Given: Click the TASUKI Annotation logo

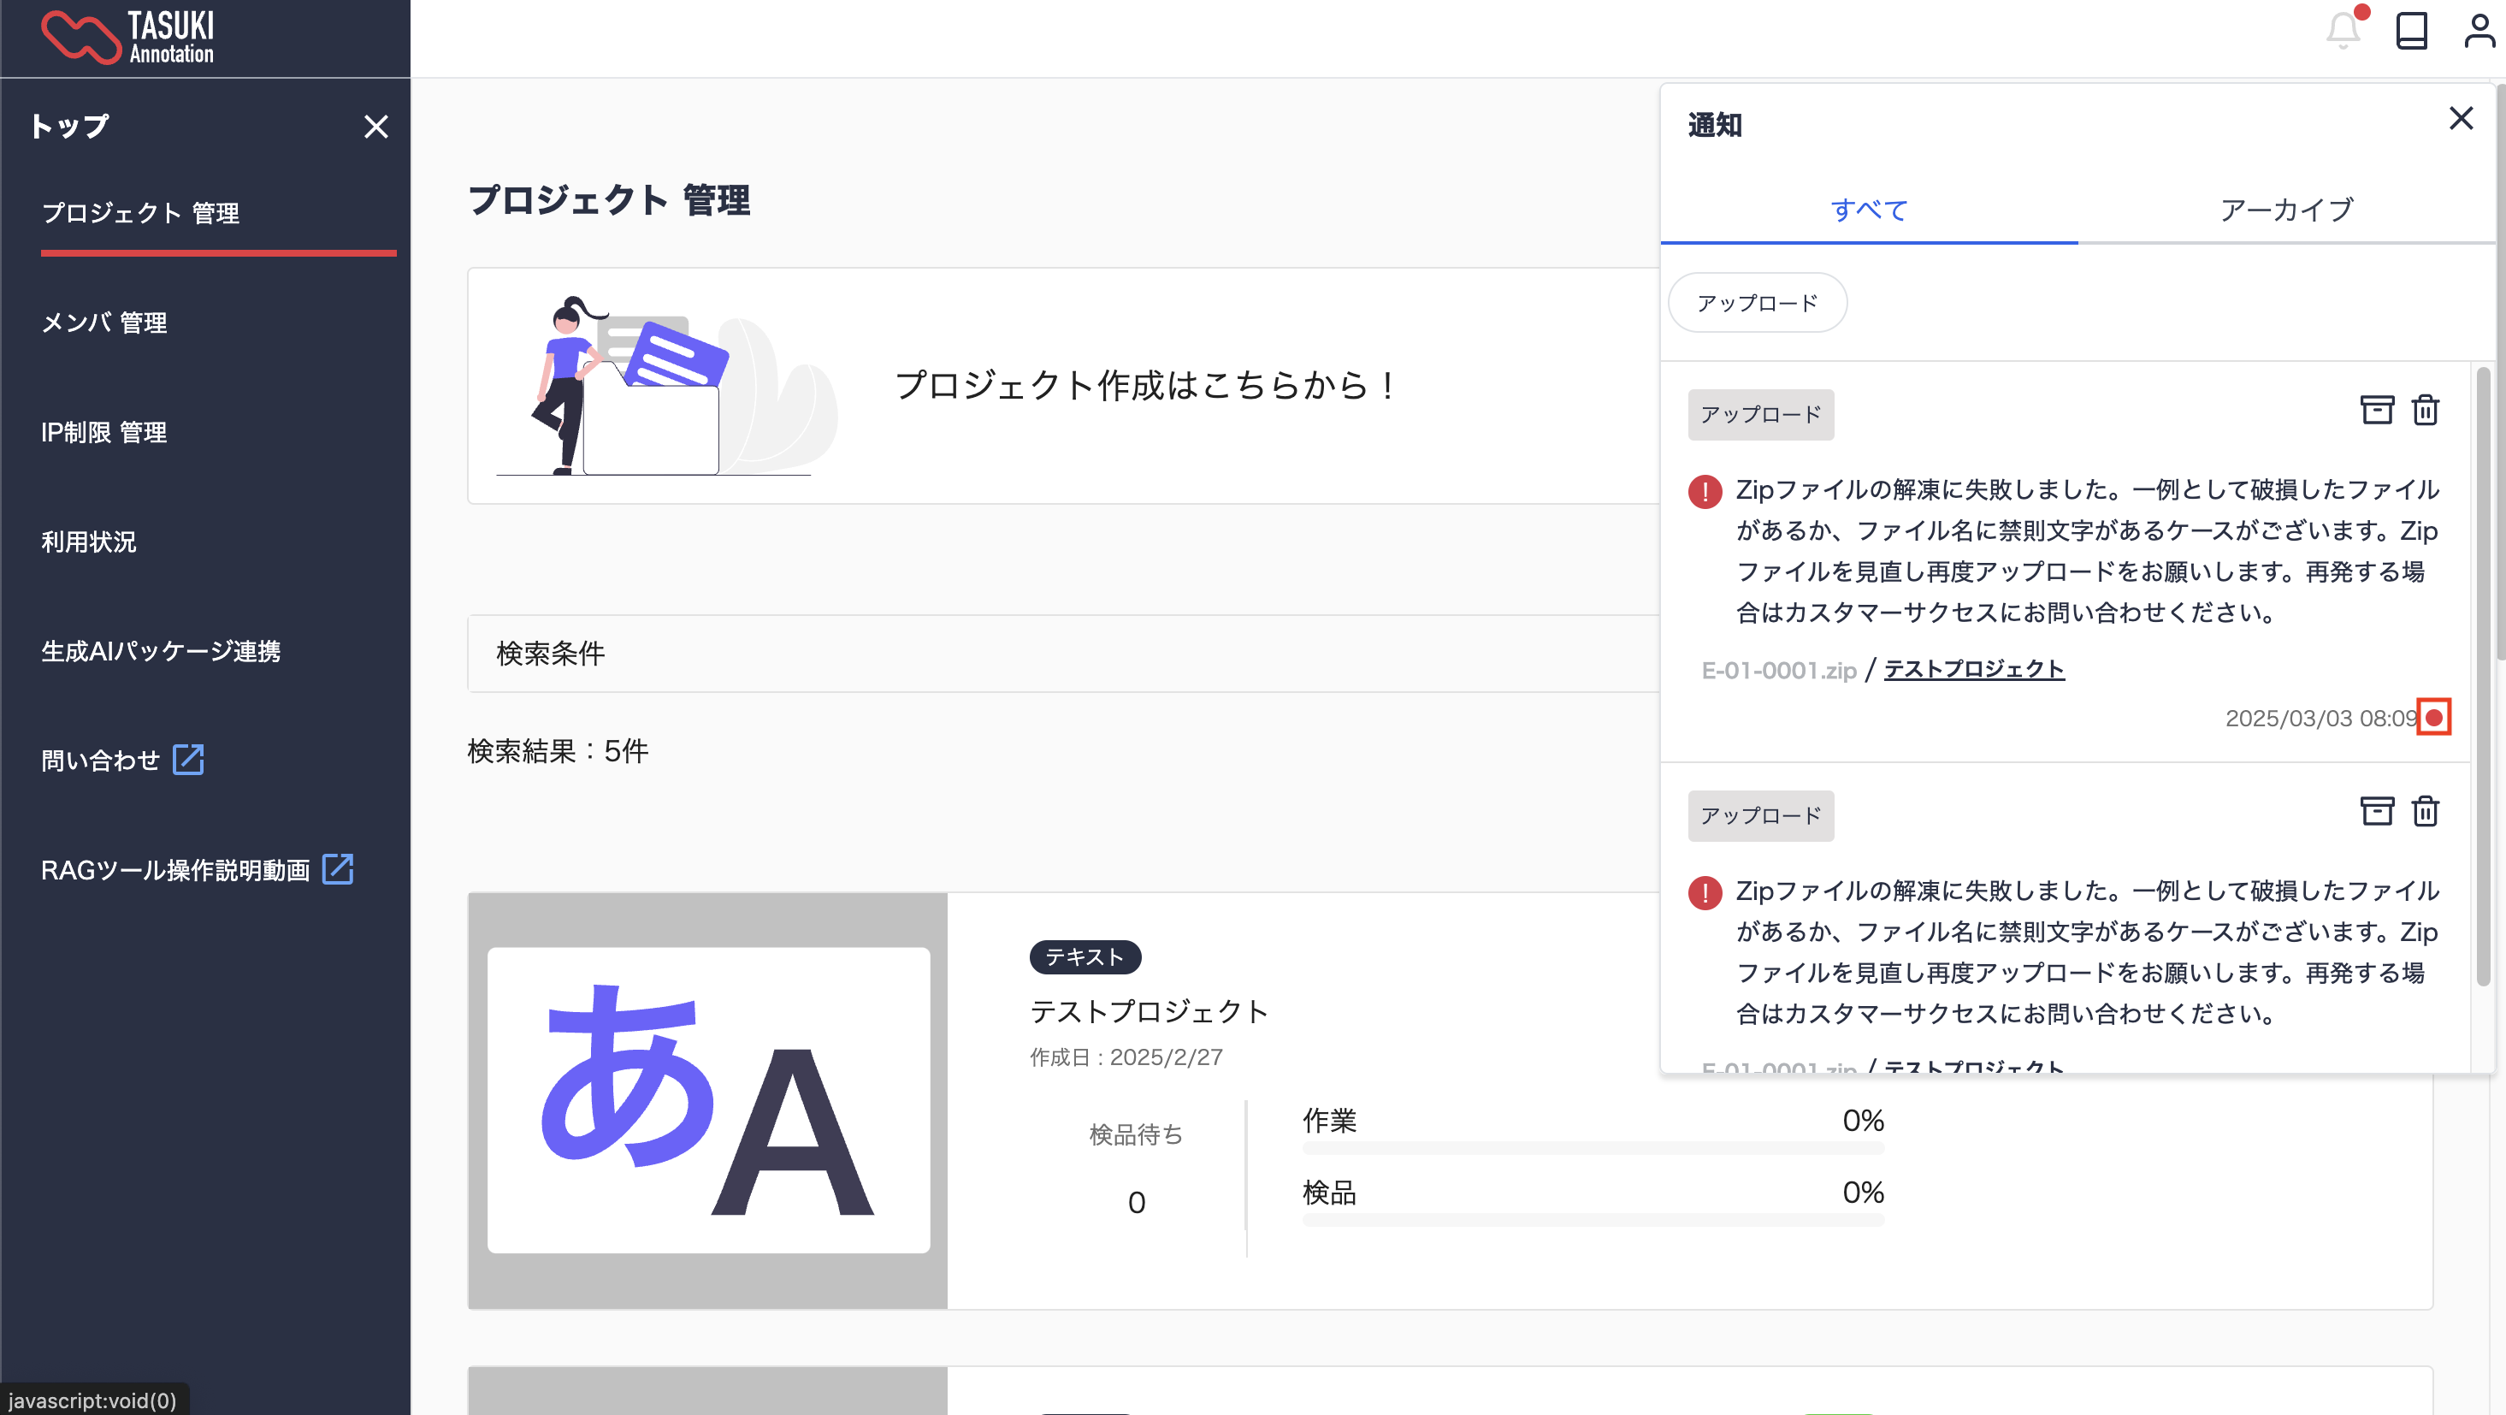Looking at the screenshot, I should 128,37.
